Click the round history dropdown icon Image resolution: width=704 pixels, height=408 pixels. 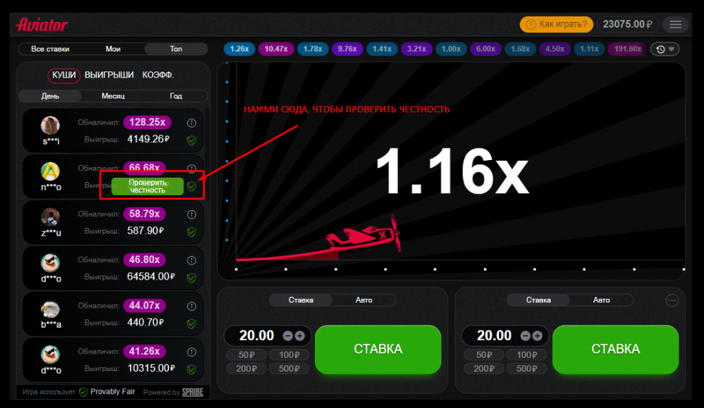click(x=665, y=49)
